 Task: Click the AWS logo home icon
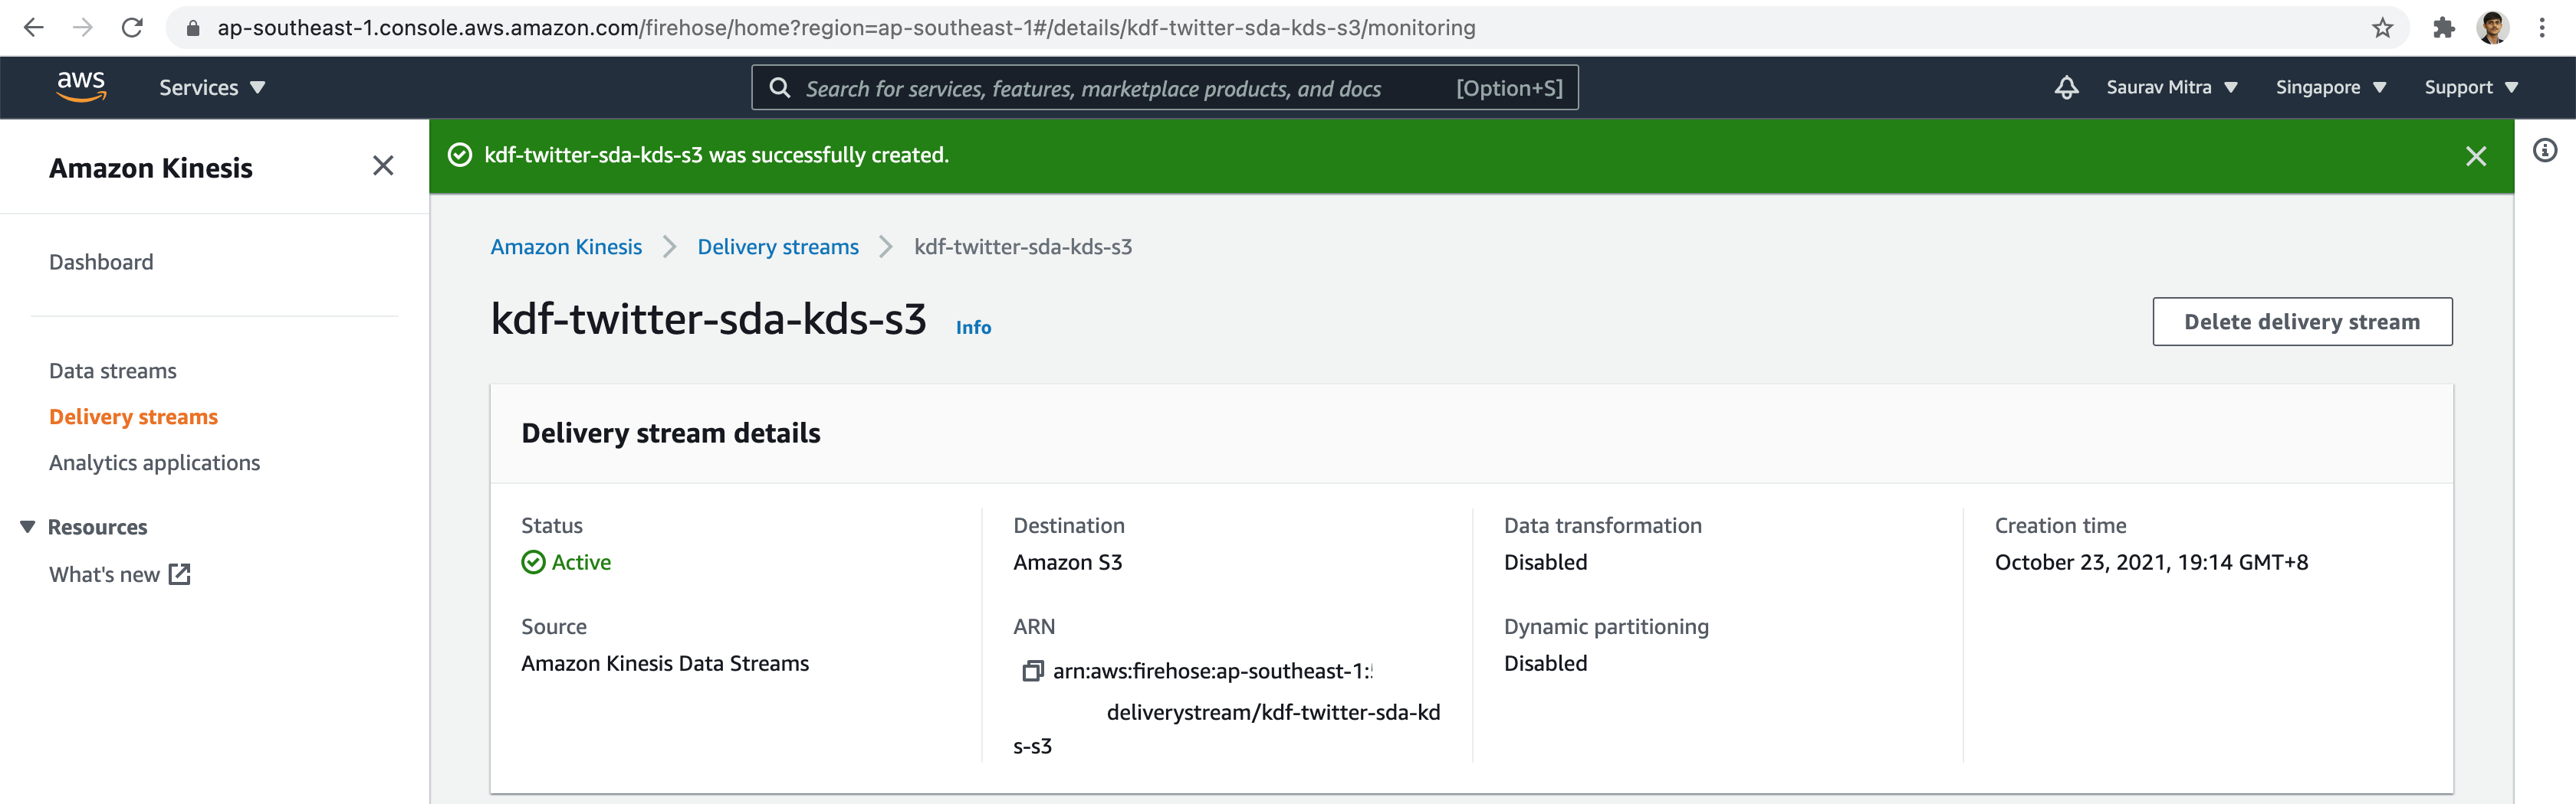coord(81,87)
